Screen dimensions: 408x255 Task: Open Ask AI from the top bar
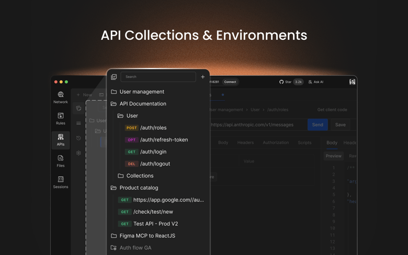[x=315, y=82]
